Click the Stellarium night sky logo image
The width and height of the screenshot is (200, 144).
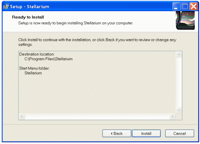pyautogui.click(x=185, y=20)
